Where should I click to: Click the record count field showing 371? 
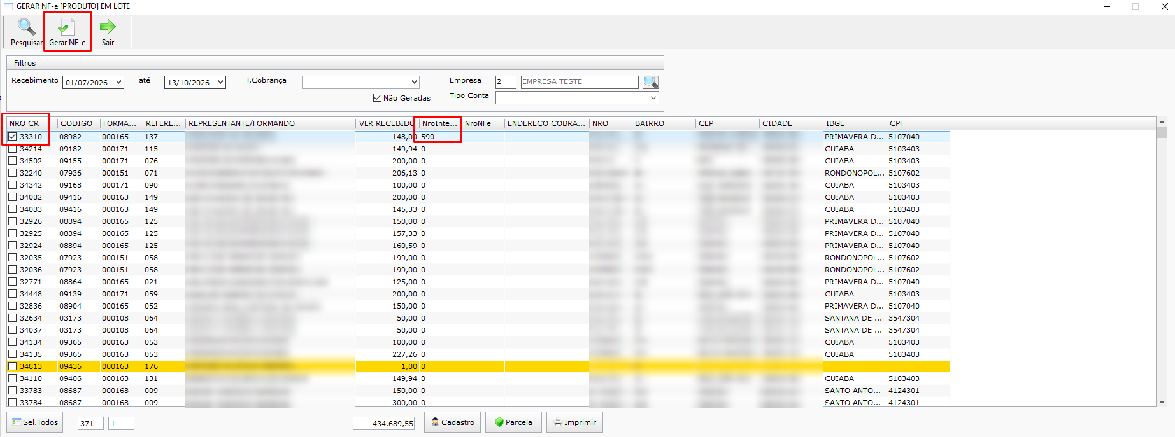[90, 424]
